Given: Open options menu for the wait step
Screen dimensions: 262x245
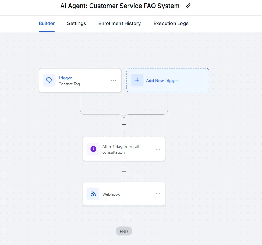Looking at the screenshot, I should (x=158, y=149).
